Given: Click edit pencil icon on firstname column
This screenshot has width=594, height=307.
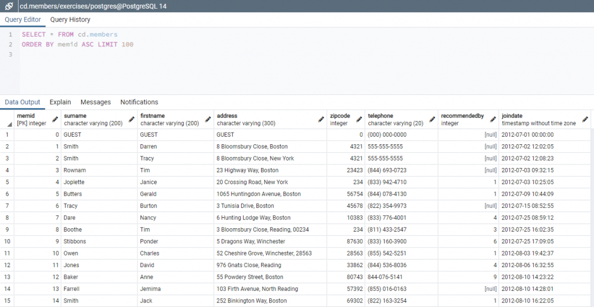Looking at the screenshot, I should coord(208,119).
